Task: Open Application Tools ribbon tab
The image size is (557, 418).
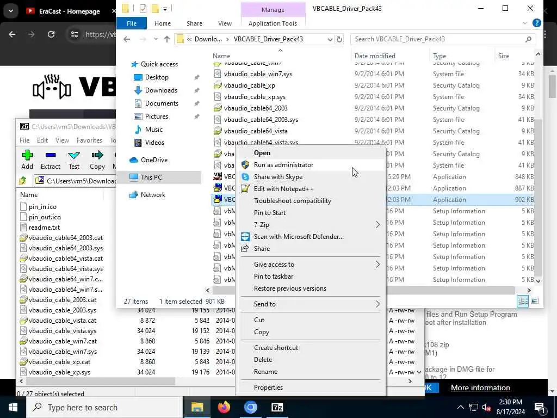Action: 273,23
